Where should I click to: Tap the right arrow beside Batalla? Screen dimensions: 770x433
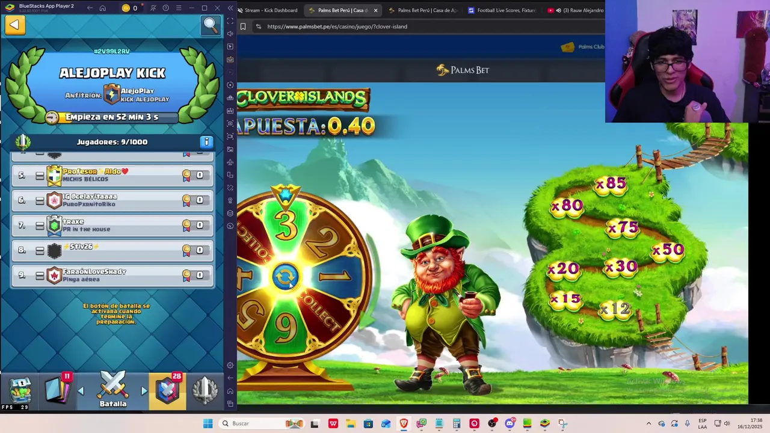144,391
